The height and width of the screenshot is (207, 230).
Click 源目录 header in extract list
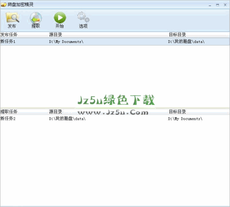(x=55, y=112)
